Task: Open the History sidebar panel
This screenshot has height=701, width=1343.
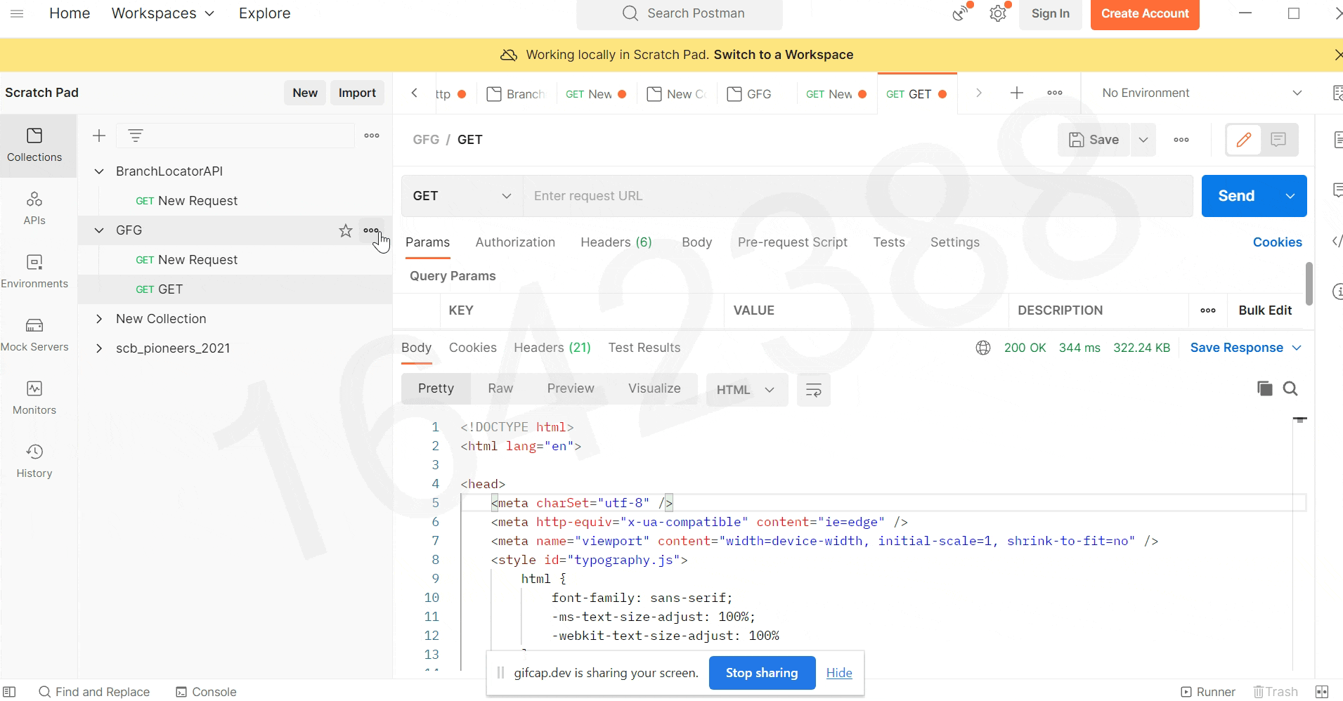Action: tap(34, 461)
